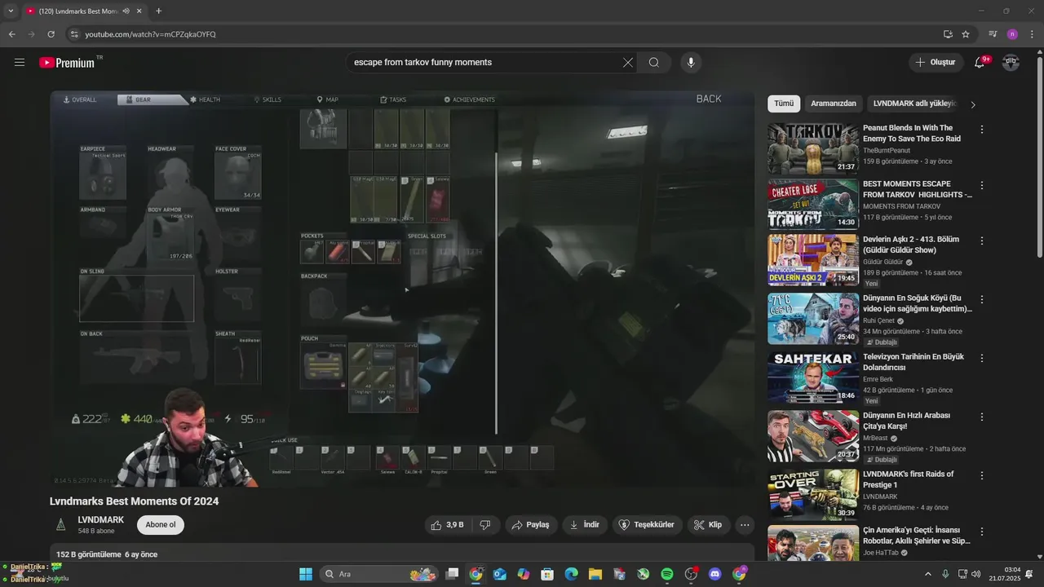Create a clip with Klip button

click(708, 525)
